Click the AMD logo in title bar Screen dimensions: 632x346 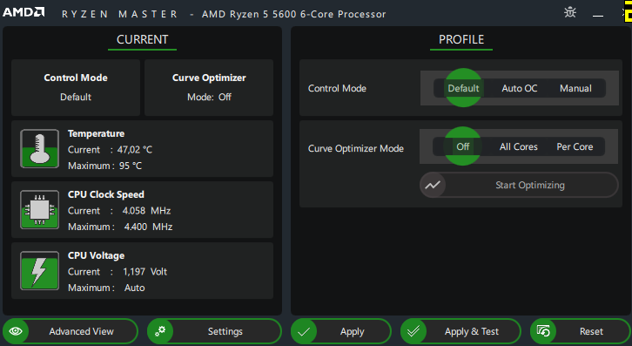click(24, 12)
